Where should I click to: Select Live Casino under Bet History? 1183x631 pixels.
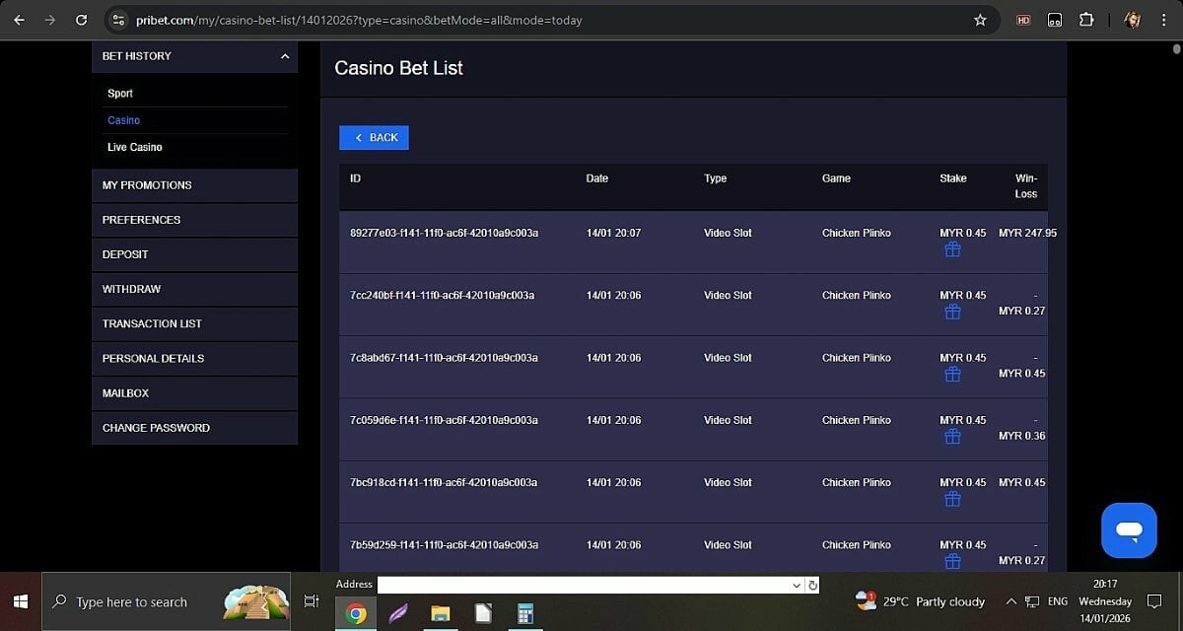coord(135,147)
